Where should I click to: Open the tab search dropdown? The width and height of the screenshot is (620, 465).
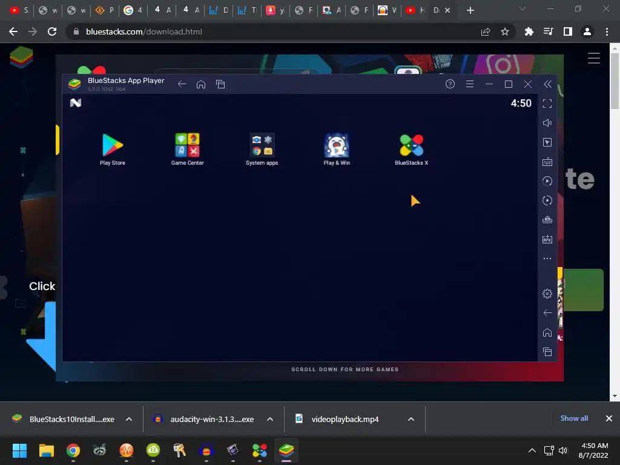[523, 8]
